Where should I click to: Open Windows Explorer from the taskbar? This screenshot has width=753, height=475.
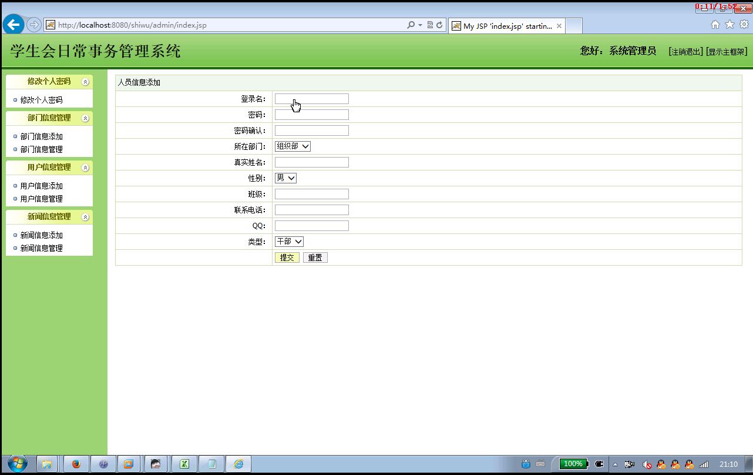pos(47,464)
